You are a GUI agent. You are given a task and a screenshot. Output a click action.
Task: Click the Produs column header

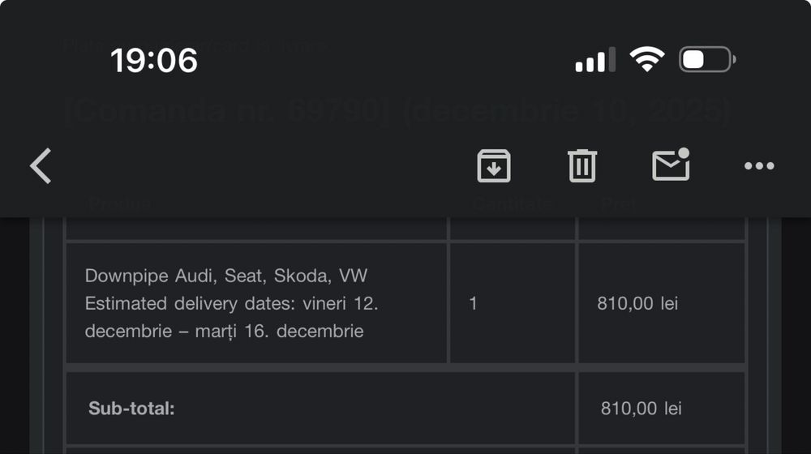[120, 203]
